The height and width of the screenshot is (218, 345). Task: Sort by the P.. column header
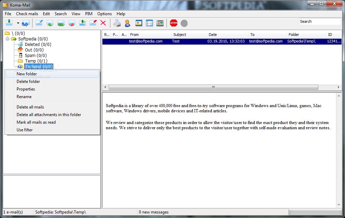tap(115, 35)
